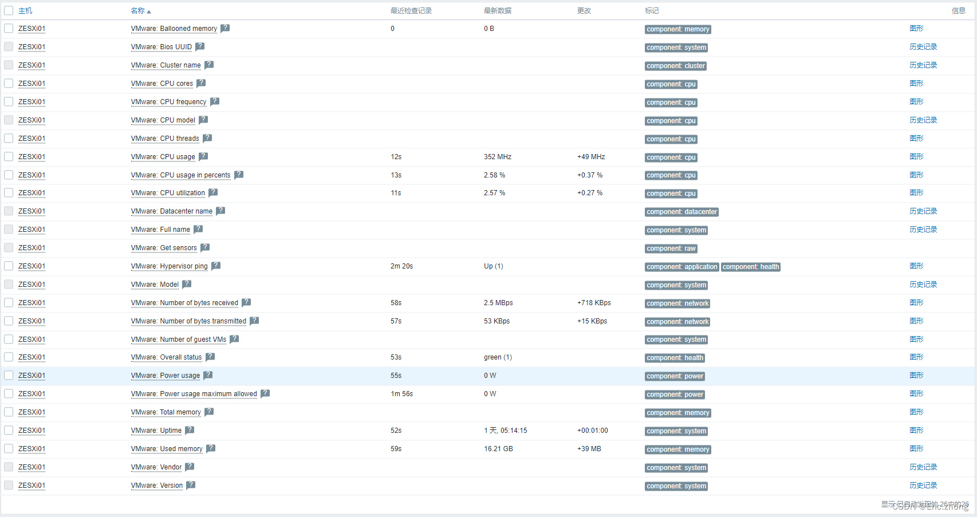Open help icon for bytes transmitted
This screenshot has width=977, height=517.
coord(254,321)
